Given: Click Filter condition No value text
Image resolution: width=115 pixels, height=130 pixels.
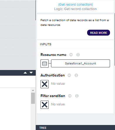Looking at the screenshot, I should click(58, 104).
